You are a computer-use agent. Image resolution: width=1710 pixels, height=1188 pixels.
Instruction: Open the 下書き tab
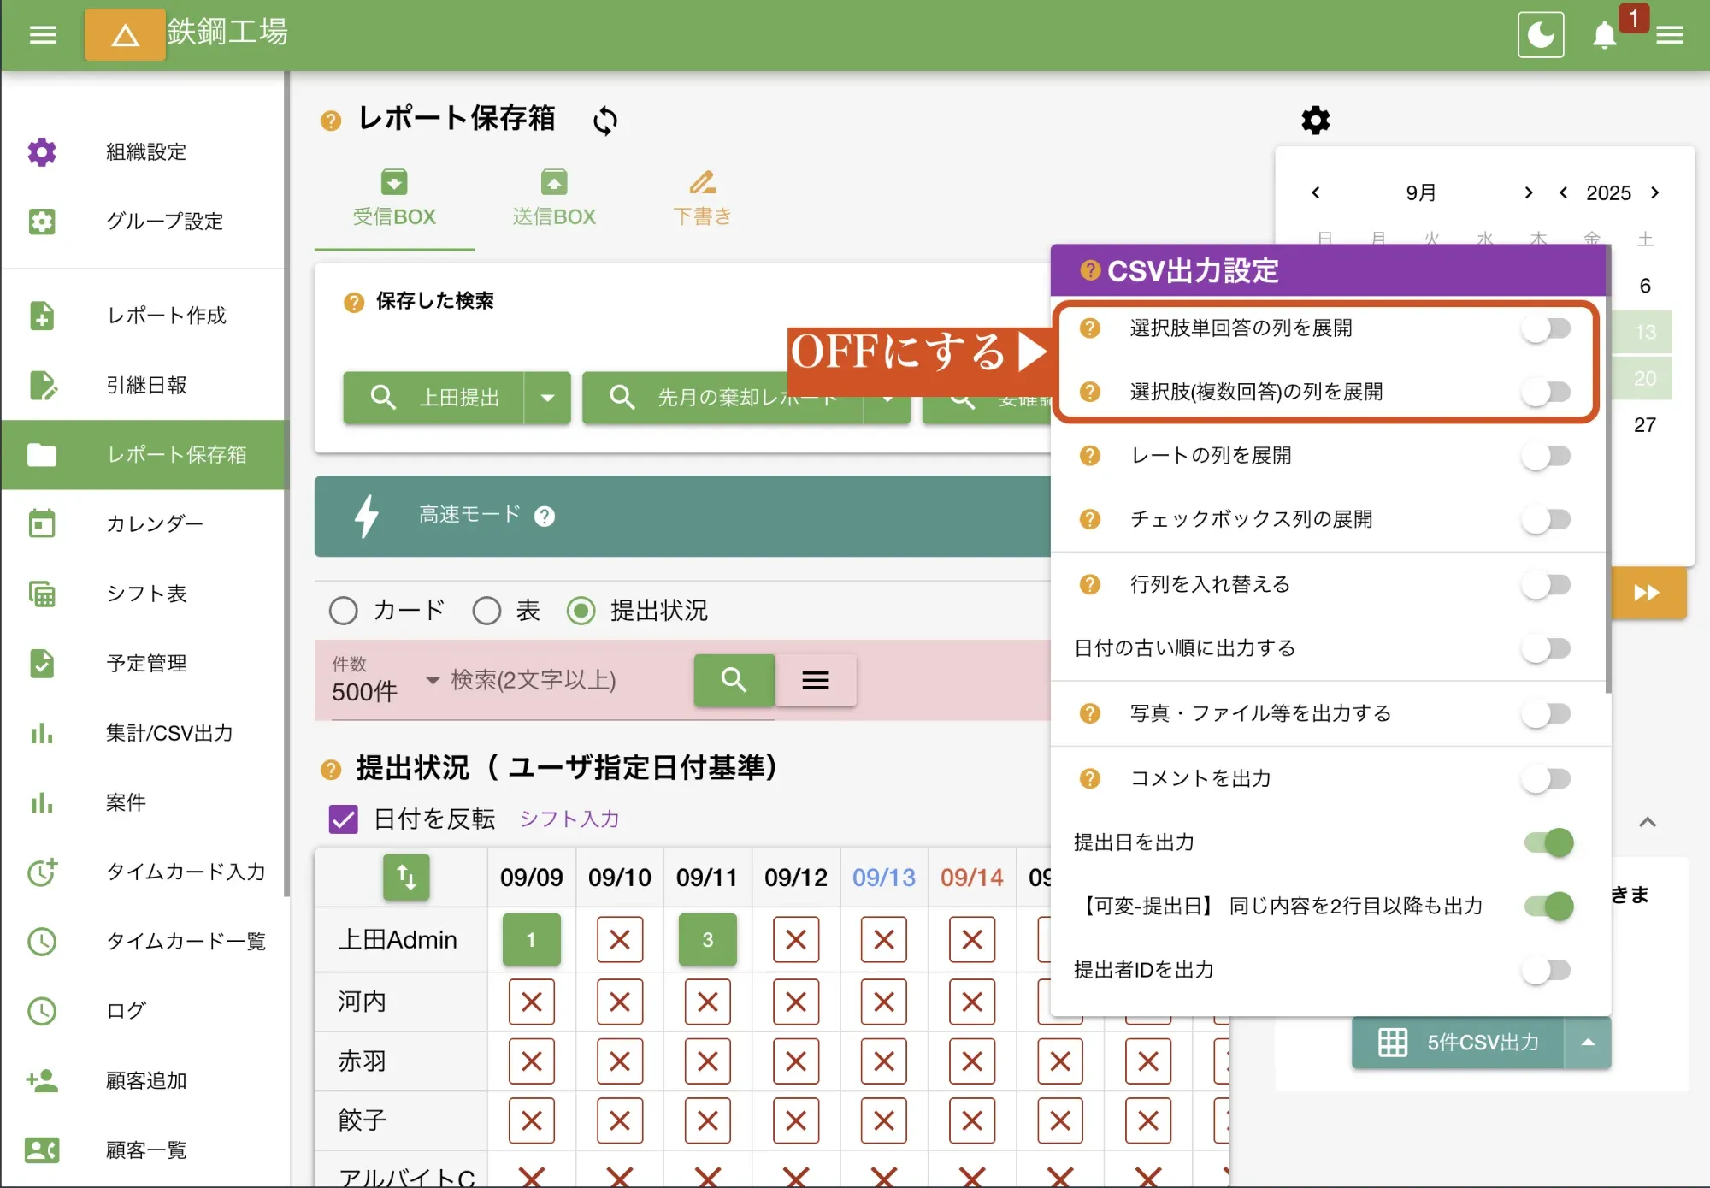coord(702,198)
